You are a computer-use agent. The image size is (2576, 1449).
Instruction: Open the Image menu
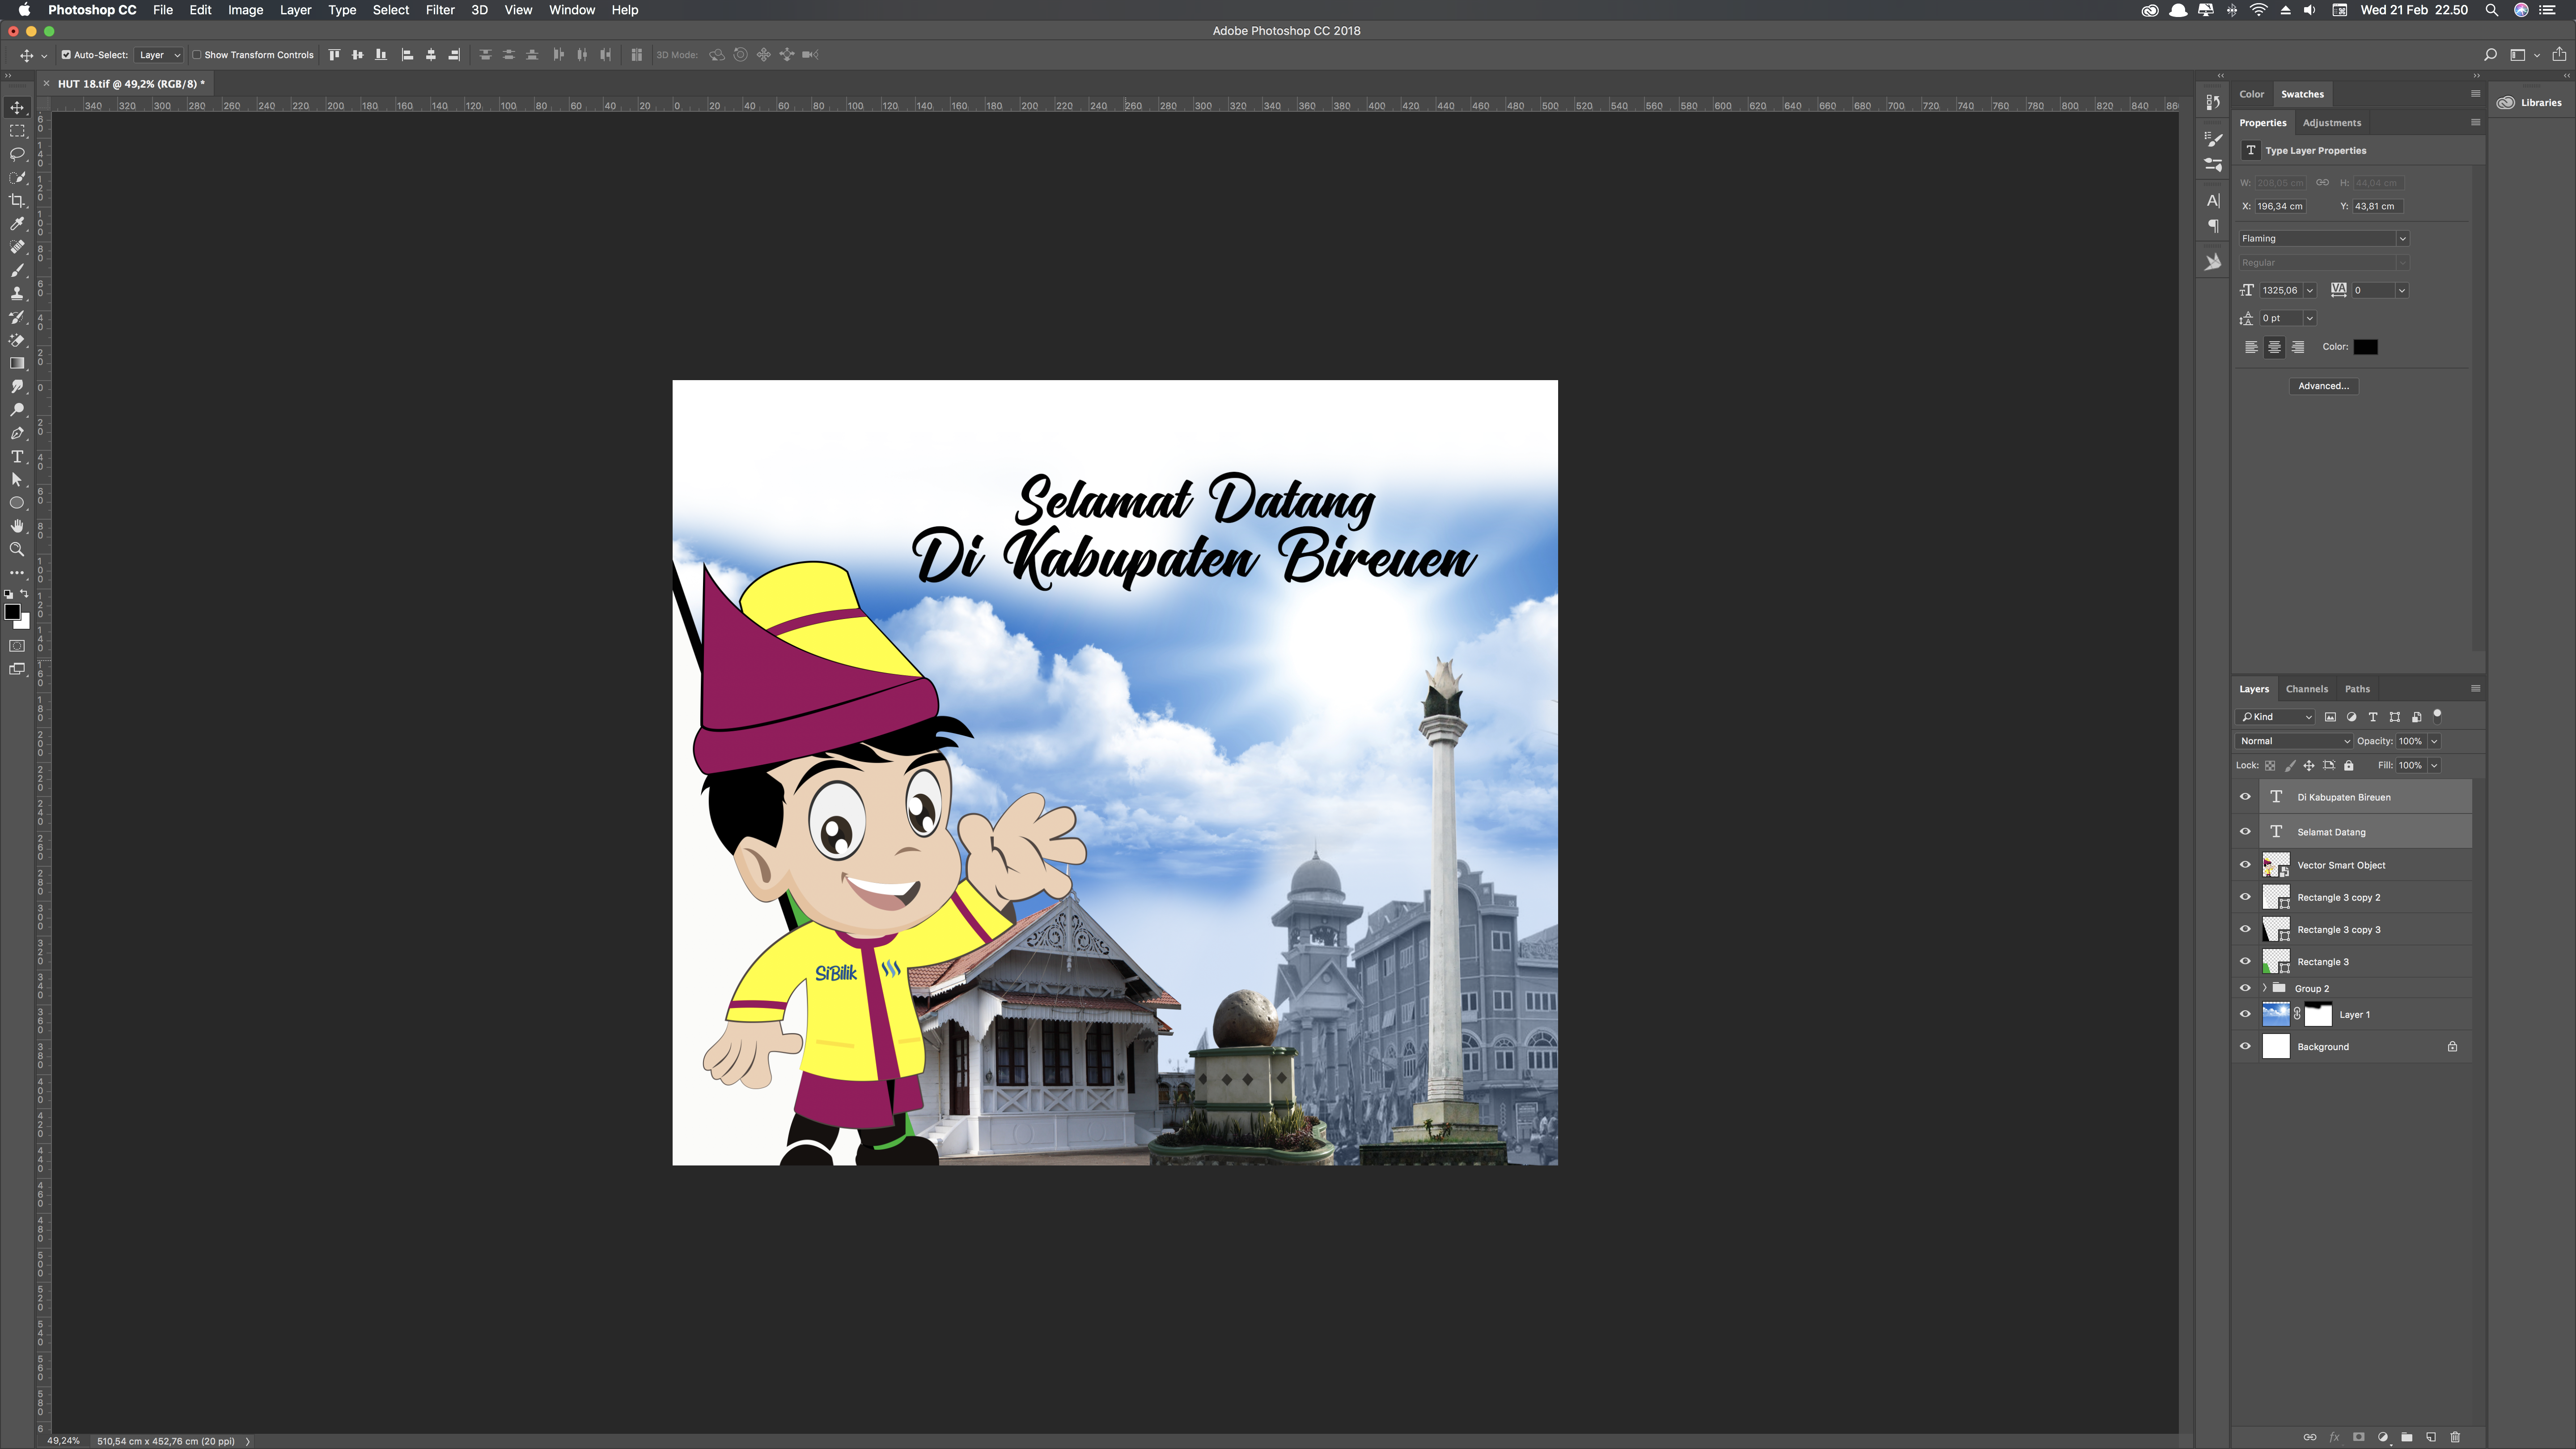tap(245, 10)
